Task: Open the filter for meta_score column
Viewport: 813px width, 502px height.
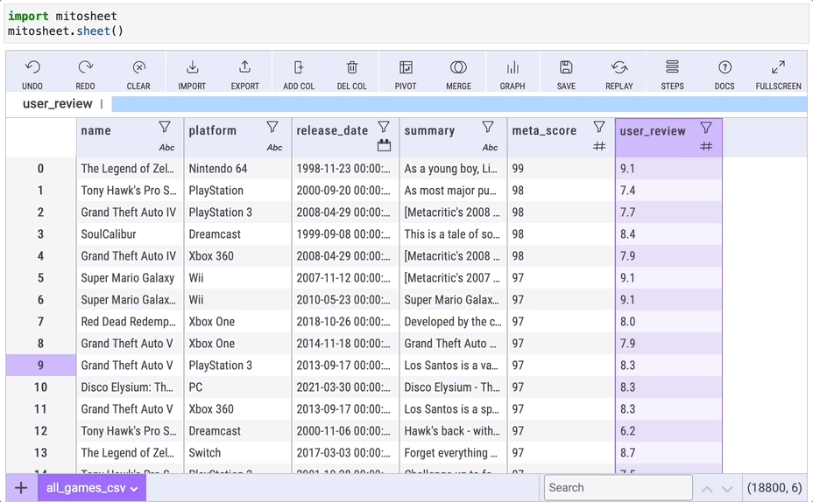Action: tap(599, 128)
